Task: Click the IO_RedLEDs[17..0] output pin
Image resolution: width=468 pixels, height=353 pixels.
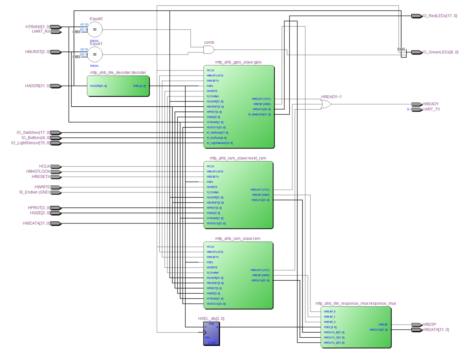Action: tap(417, 16)
